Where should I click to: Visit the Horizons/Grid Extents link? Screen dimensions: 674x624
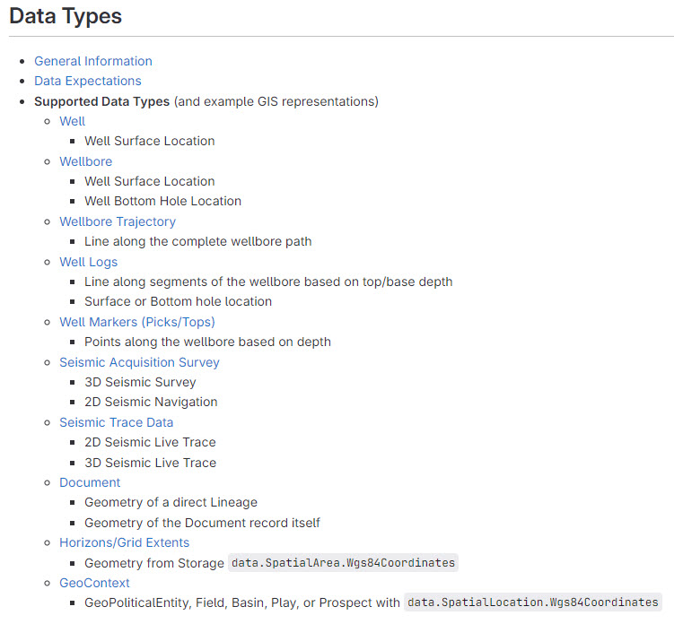[x=125, y=542]
